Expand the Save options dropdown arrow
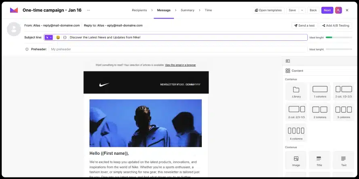This screenshot has height=179, width=359. coord(302,10)
